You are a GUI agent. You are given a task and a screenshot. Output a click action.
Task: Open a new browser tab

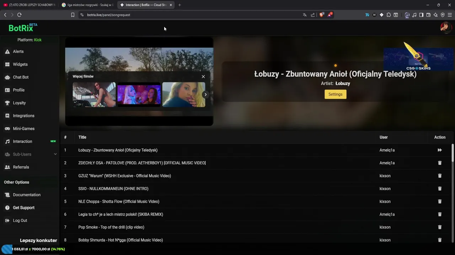tap(180, 5)
